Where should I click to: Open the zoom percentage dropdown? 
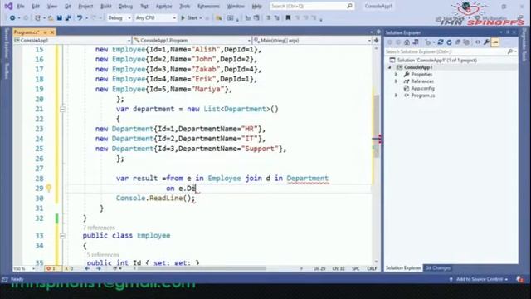(x=24, y=268)
